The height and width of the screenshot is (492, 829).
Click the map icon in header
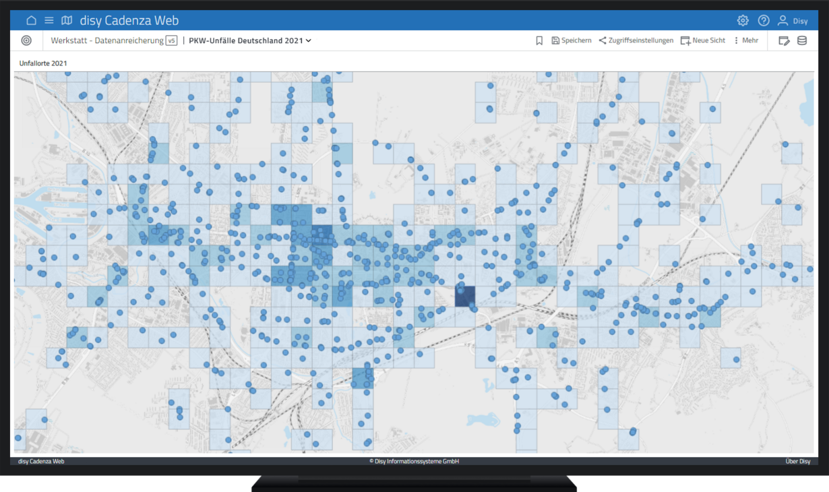click(67, 21)
